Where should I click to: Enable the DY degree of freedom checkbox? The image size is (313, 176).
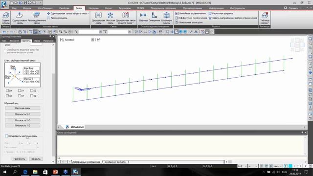coord(20,90)
